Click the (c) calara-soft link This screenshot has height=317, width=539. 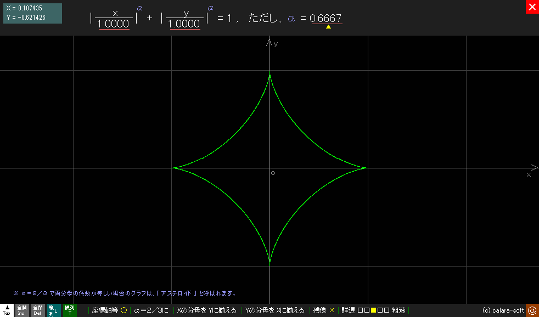coord(503,310)
